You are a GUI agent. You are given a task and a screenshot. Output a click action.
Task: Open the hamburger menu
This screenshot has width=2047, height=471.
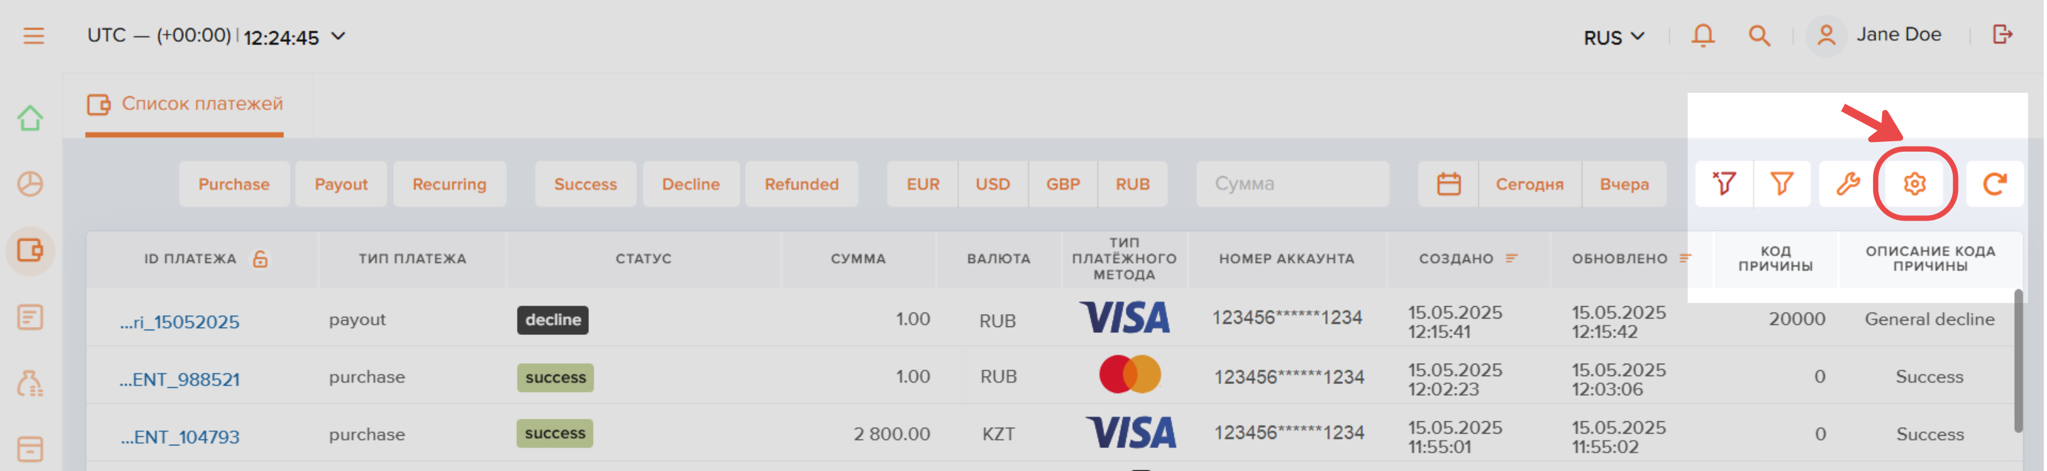(33, 36)
